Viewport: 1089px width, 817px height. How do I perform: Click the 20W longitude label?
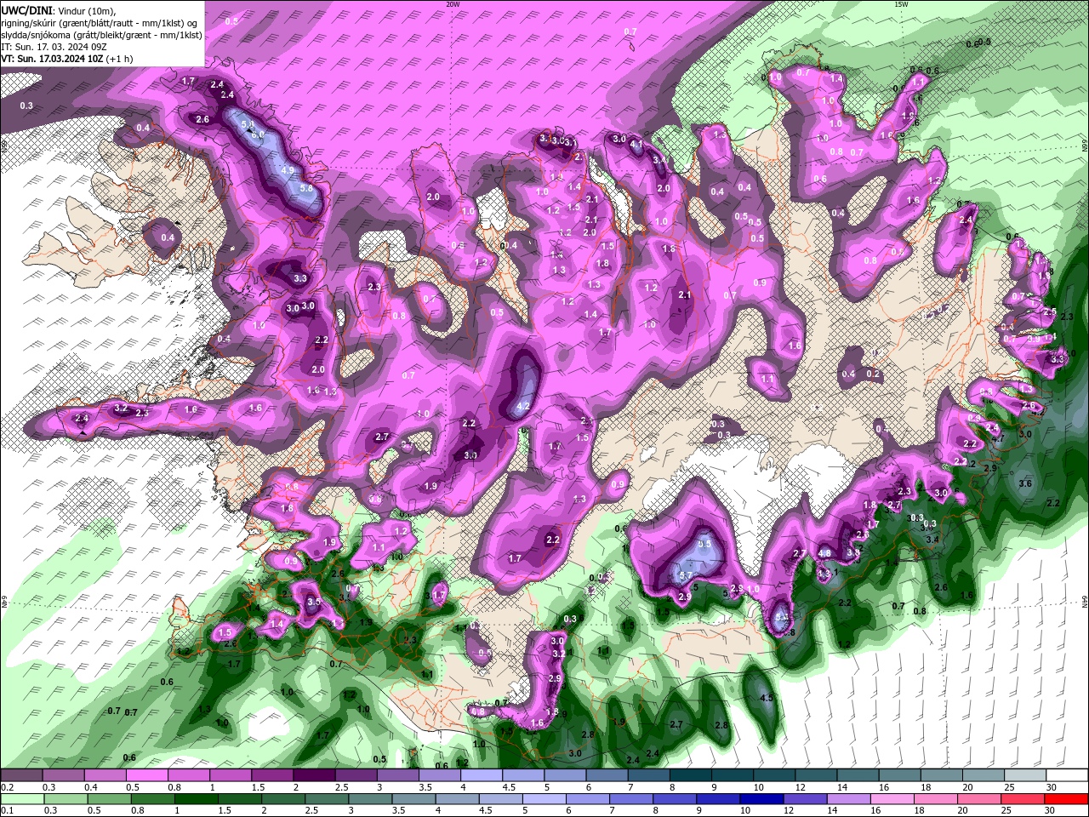coord(453,3)
